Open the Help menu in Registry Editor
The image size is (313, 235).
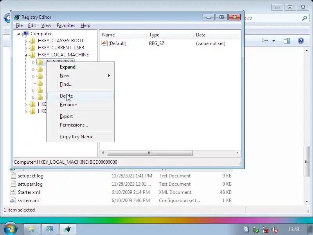85,25
